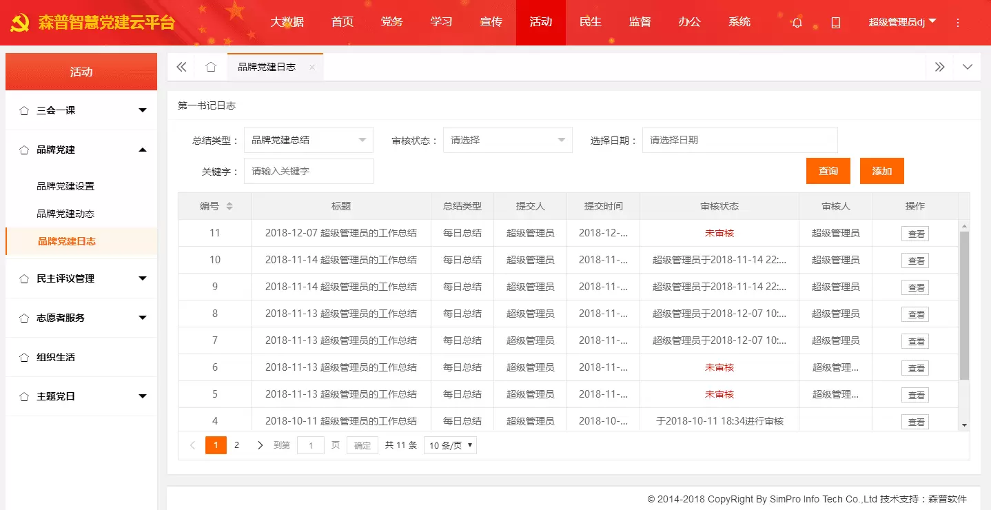Screen dimensions: 991x510
Task: Open the vertical three-dot more menu
Action: pyautogui.click(x=957, y=23)
